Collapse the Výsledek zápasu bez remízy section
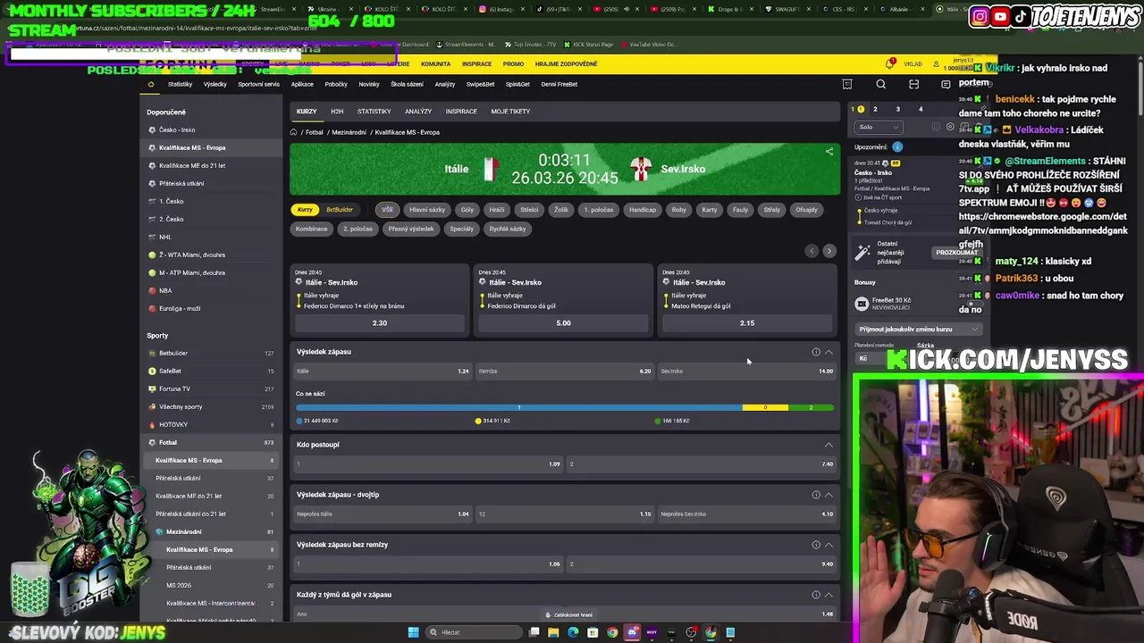The image size is (1144, 643). tap(829, 545)
